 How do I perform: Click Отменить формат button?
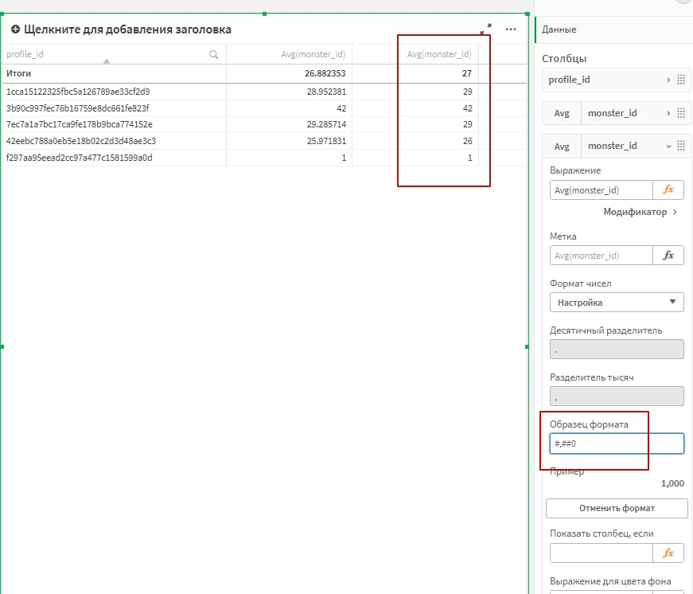(x=617, y=508)
